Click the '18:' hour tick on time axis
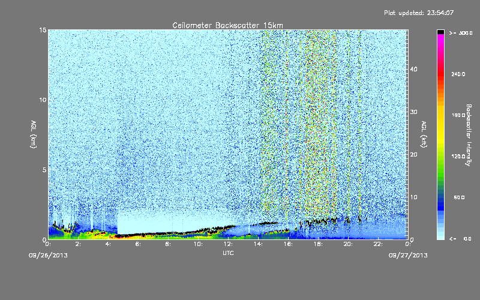Image resolution: width=480 pixels, height=300 pixels. point(318,244)
